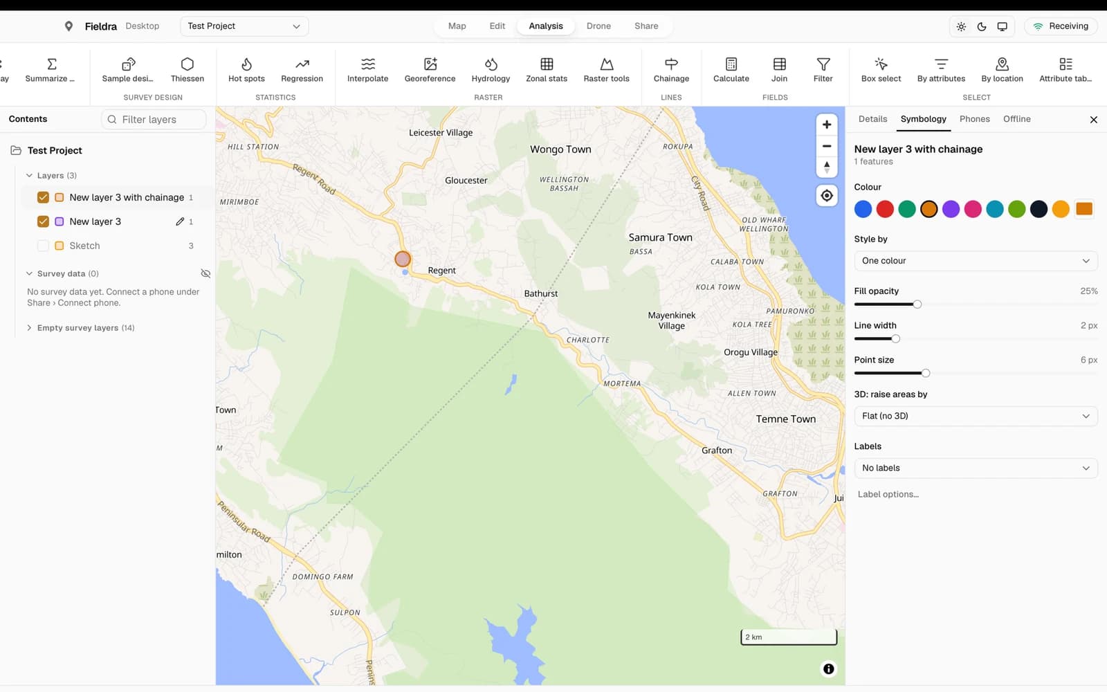This screenshot has height=692, width=1107.
Task: Expand Empty survey layers (14)
Action: (x=29, y=328)
